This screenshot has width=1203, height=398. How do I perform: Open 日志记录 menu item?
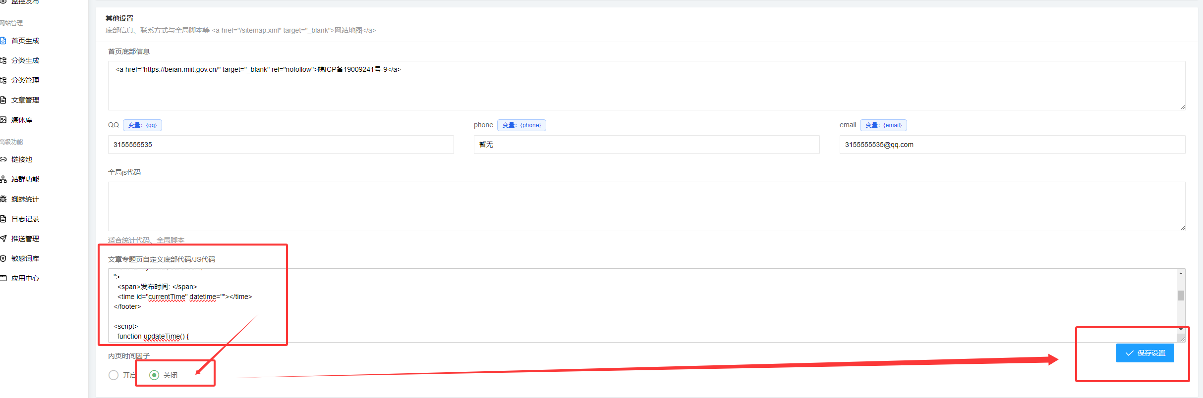coord(25,219)
